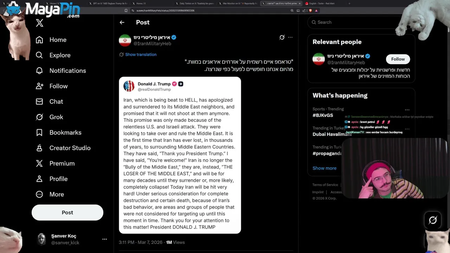This screenshot has height=253, width=450.
Task: Click the Grok icon on the post header
Action: pyautogui.click(x=282, y=37)
